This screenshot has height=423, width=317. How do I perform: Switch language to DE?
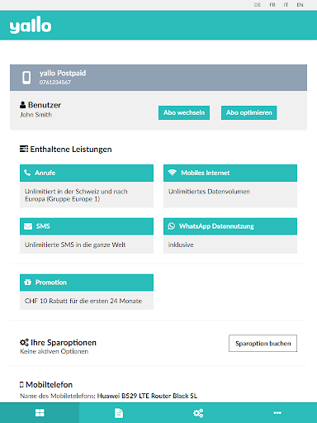click(x=258, y=5)
